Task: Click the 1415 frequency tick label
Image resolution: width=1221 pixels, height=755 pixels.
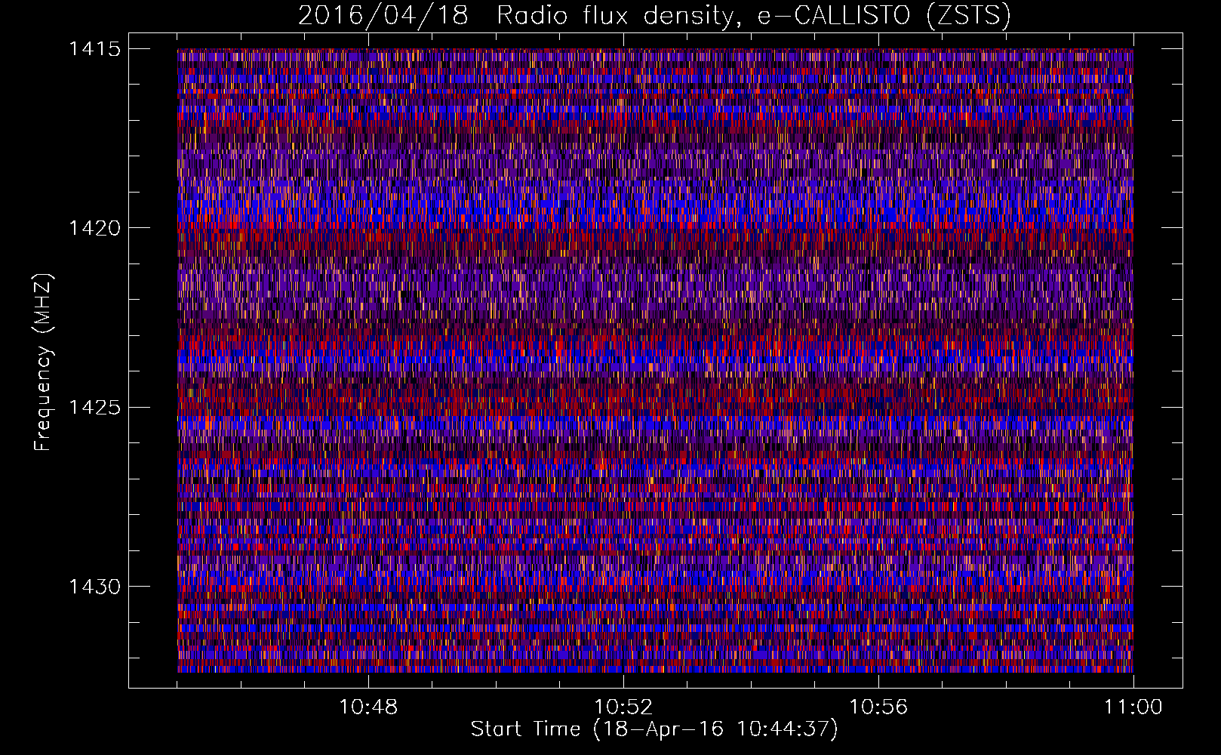Action: 94,49
